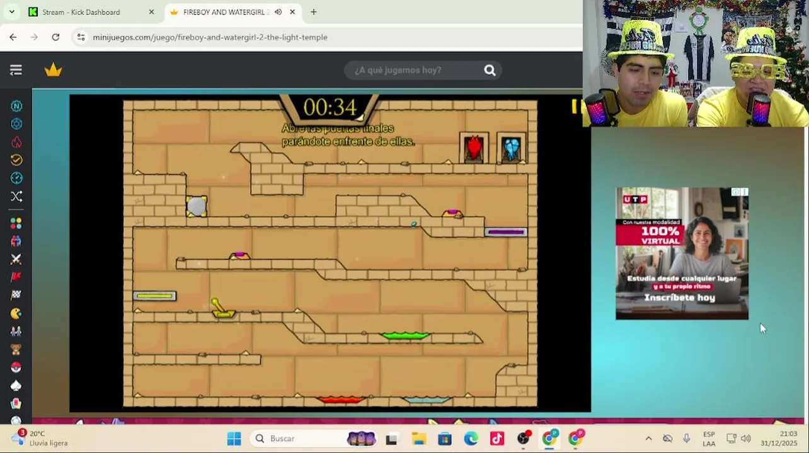Click the UTP '100% Virtual' ad banner

tap(682, 254)
